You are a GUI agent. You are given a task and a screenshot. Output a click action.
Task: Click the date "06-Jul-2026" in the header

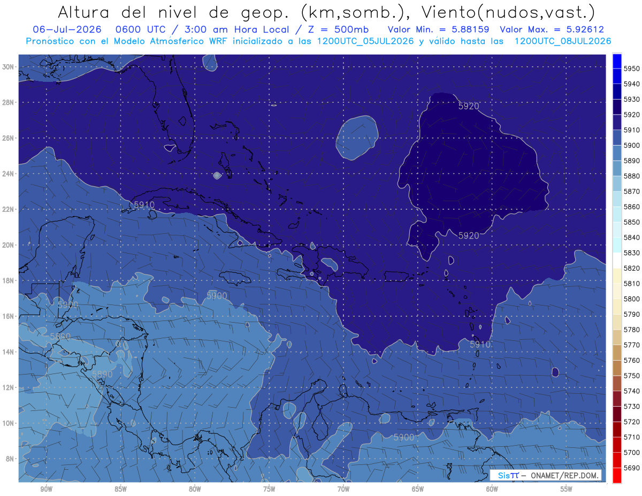coord(67,29)
